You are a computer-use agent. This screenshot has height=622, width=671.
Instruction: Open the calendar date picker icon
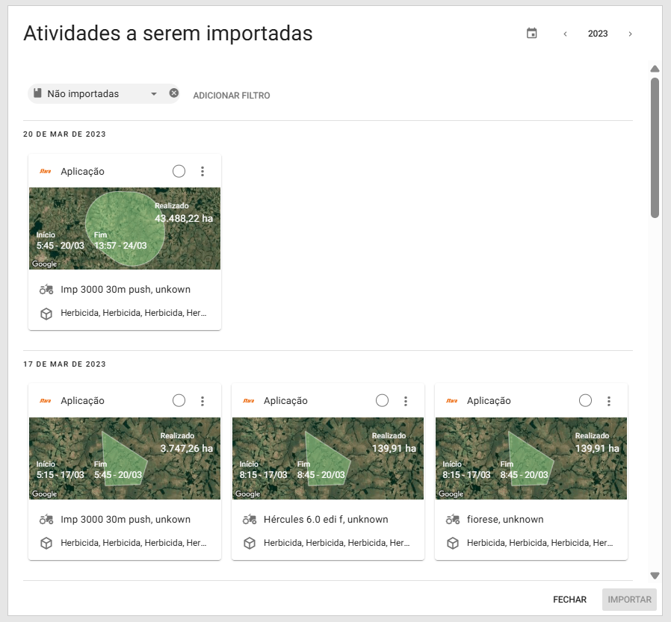532,34
